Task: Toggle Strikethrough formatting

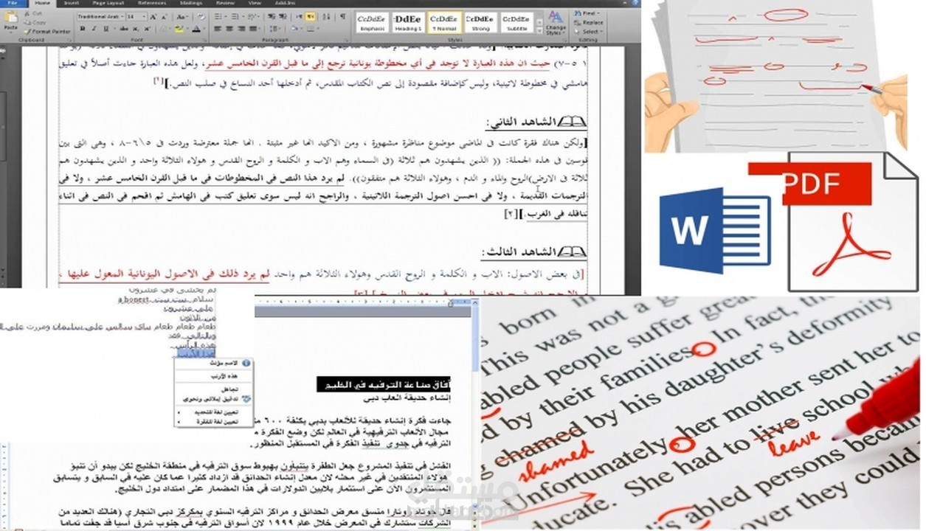Action: coord(124,29)
